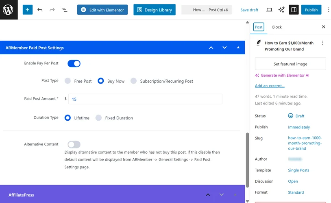
Task: Open the command palette post title bar
Action: coord(207,10)
